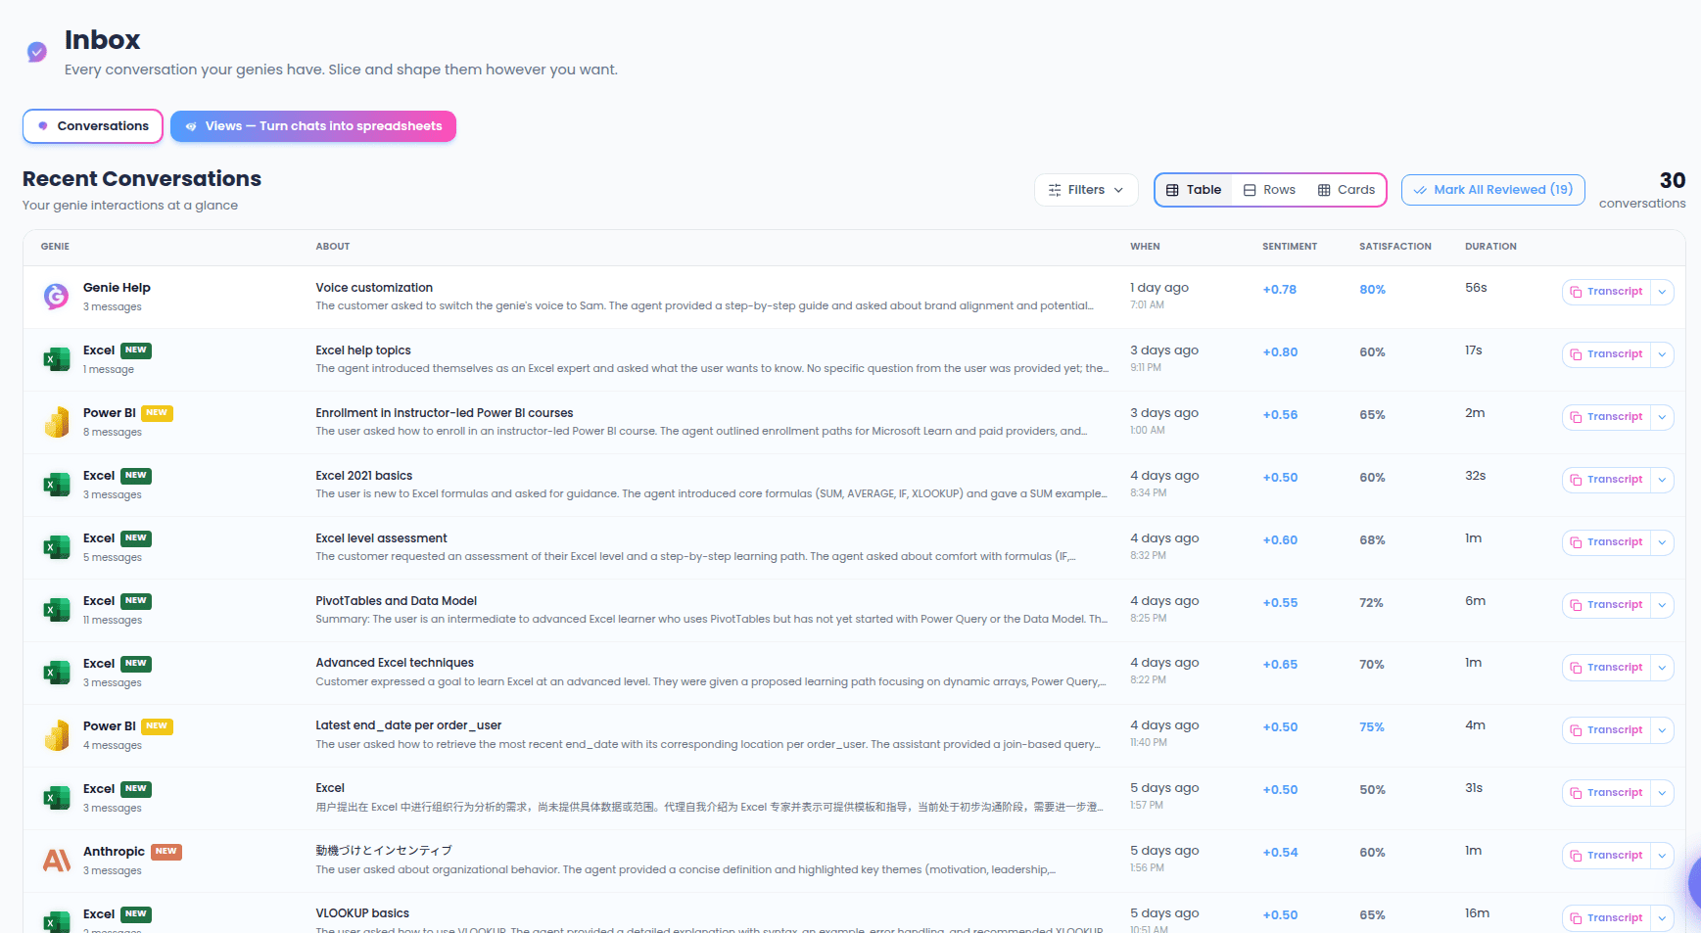Open Transcript for the Latest end_date row
The height and width of the screenshot is (933, 1701).
(1606, 730)
